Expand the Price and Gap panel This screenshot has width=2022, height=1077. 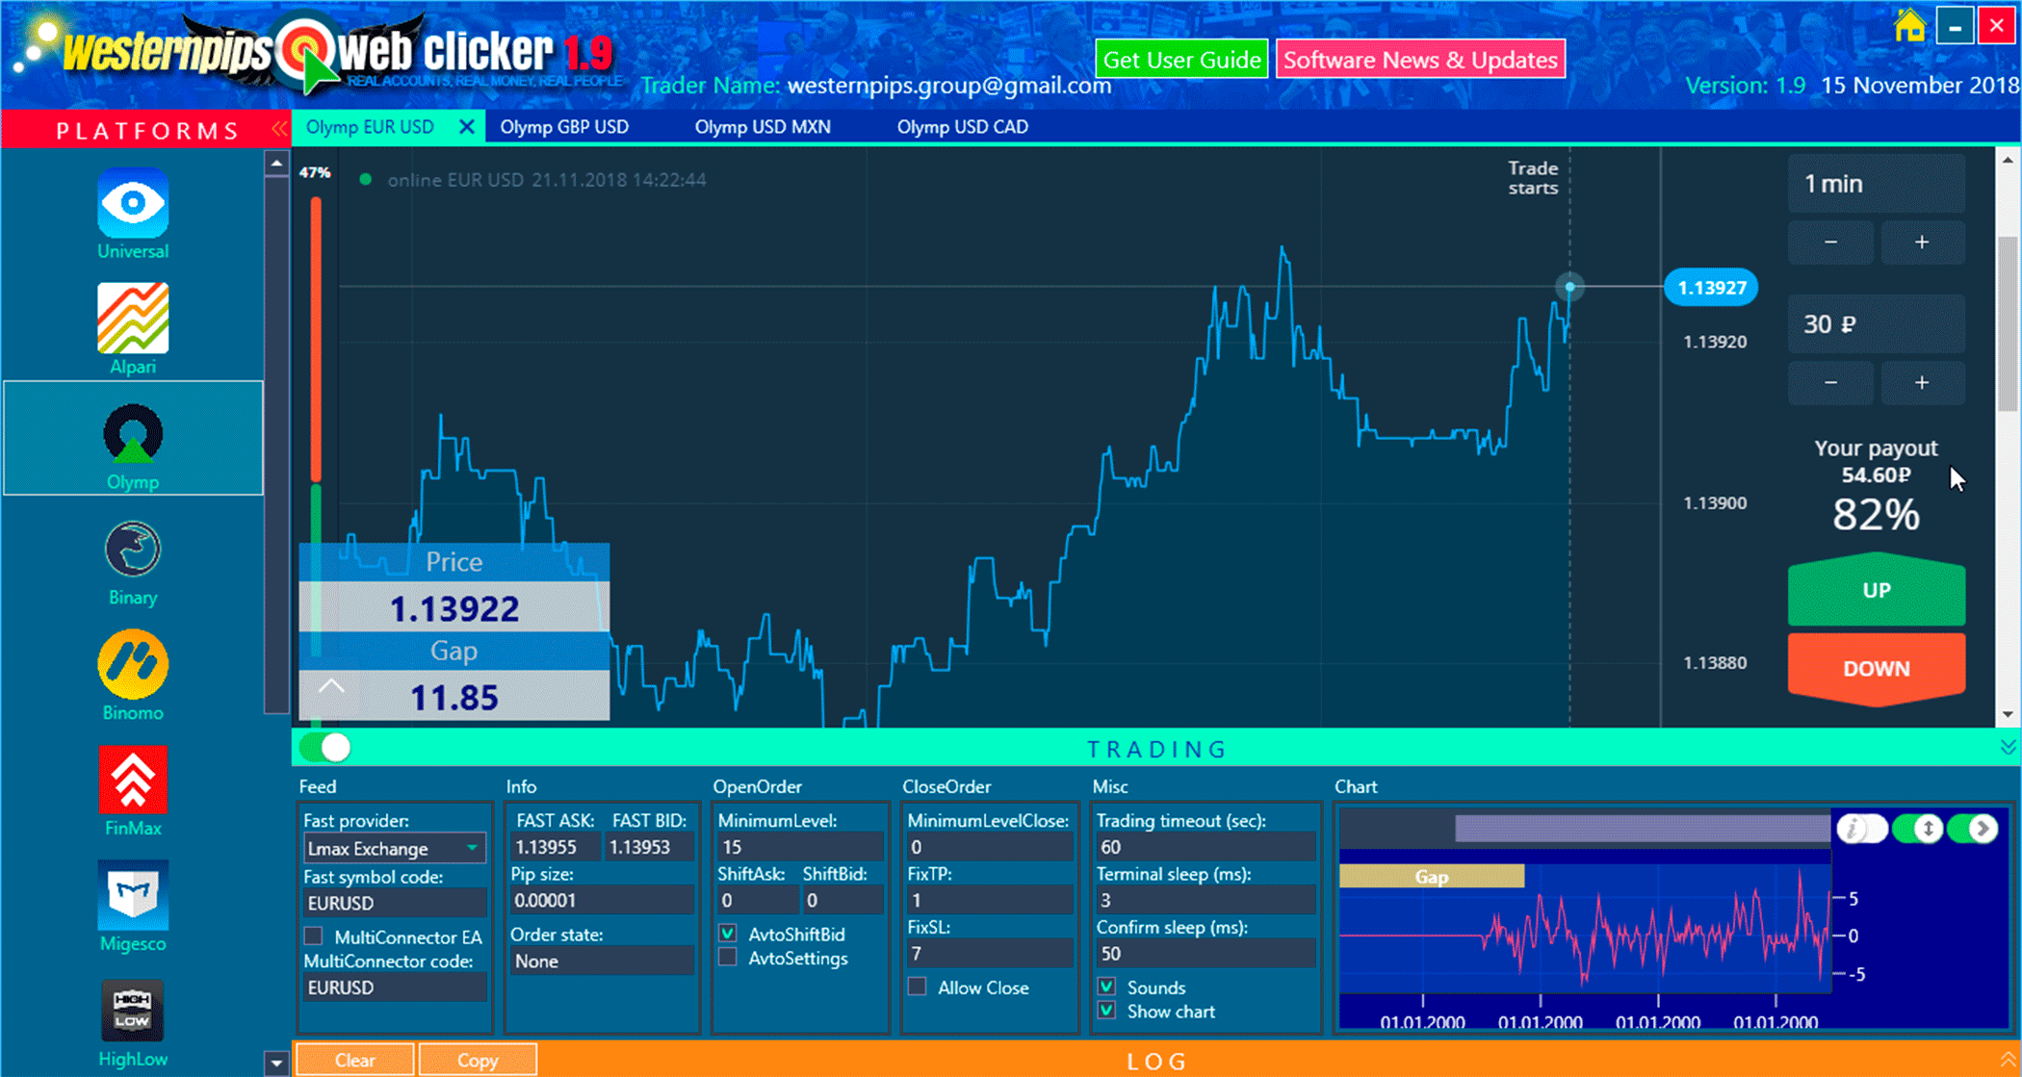pyautogui.click(x=331, y=685)
